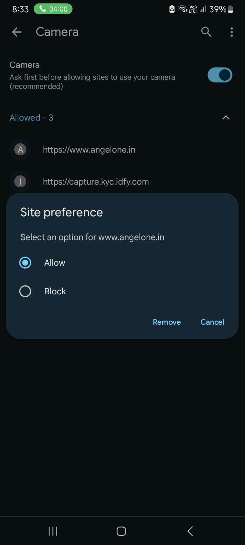Toggle the Camera permission switch
245x545 pixels.
click(x=220, y=75)
